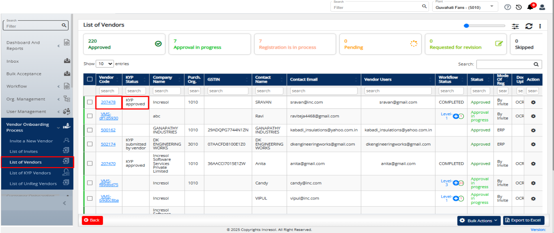Expand the Bulk Actions dropdown
Screen dimensions: 554x233
tap(479, 220)
